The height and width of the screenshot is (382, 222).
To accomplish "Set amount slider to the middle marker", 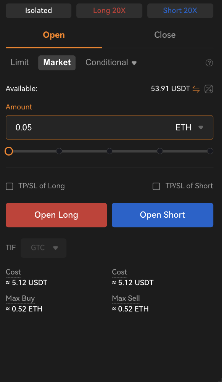I will [109, 151].
